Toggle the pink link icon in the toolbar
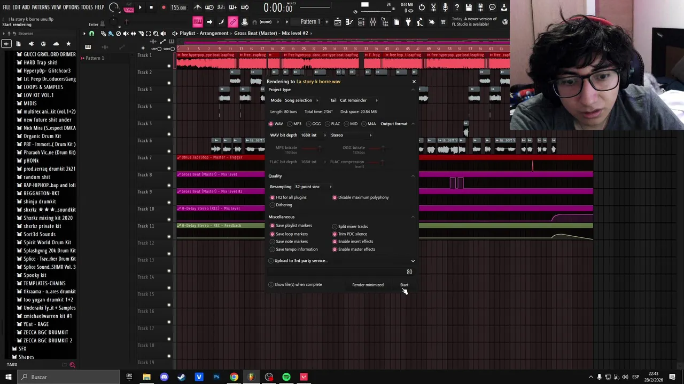The width and height of the screenshot is (684, 384). 233,22
